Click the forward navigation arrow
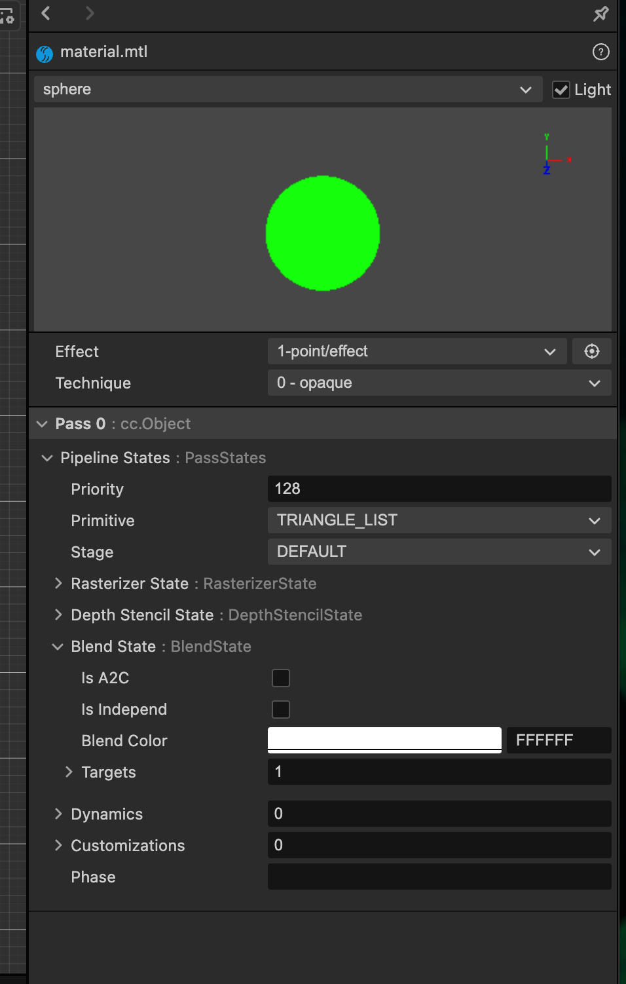 click(x=90, y=13)
